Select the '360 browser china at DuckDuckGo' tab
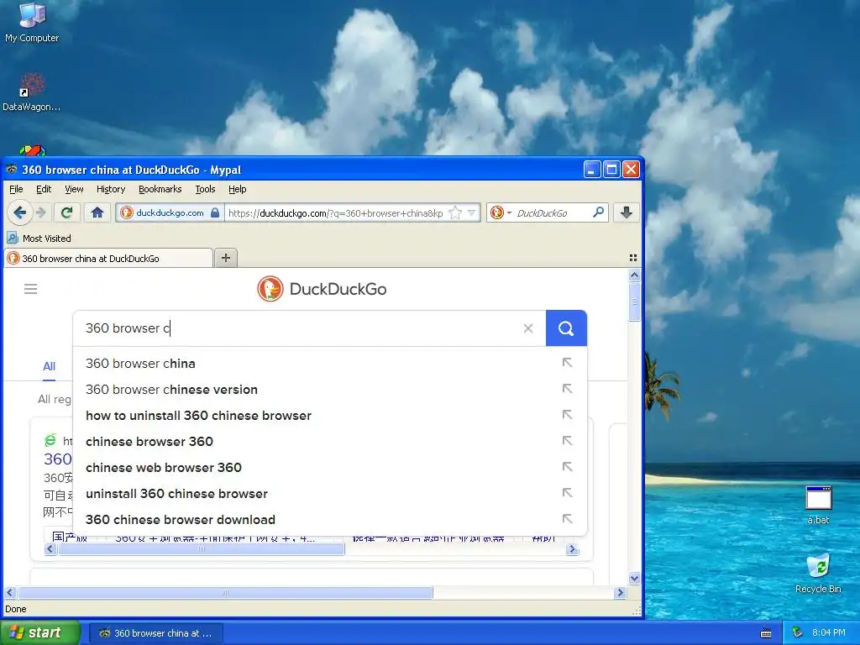 click(108, 259)
